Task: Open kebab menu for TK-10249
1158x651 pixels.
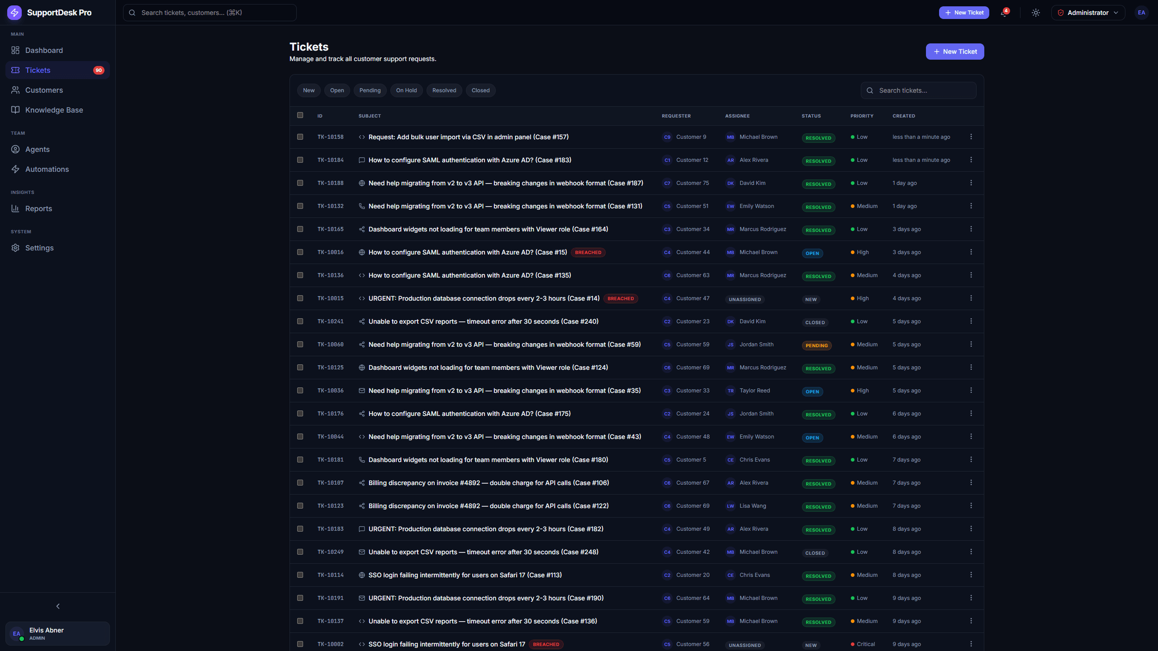Action: click(x=971, y=552)
